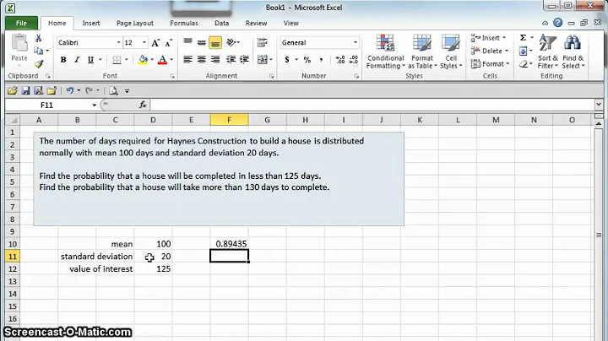Toggle Top Align vertical alignment
608x341 pixels.
point(187,42)
